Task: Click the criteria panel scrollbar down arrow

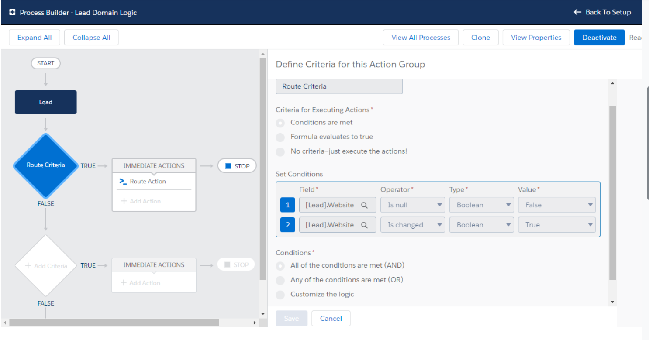Action: (x=612, y=302)
